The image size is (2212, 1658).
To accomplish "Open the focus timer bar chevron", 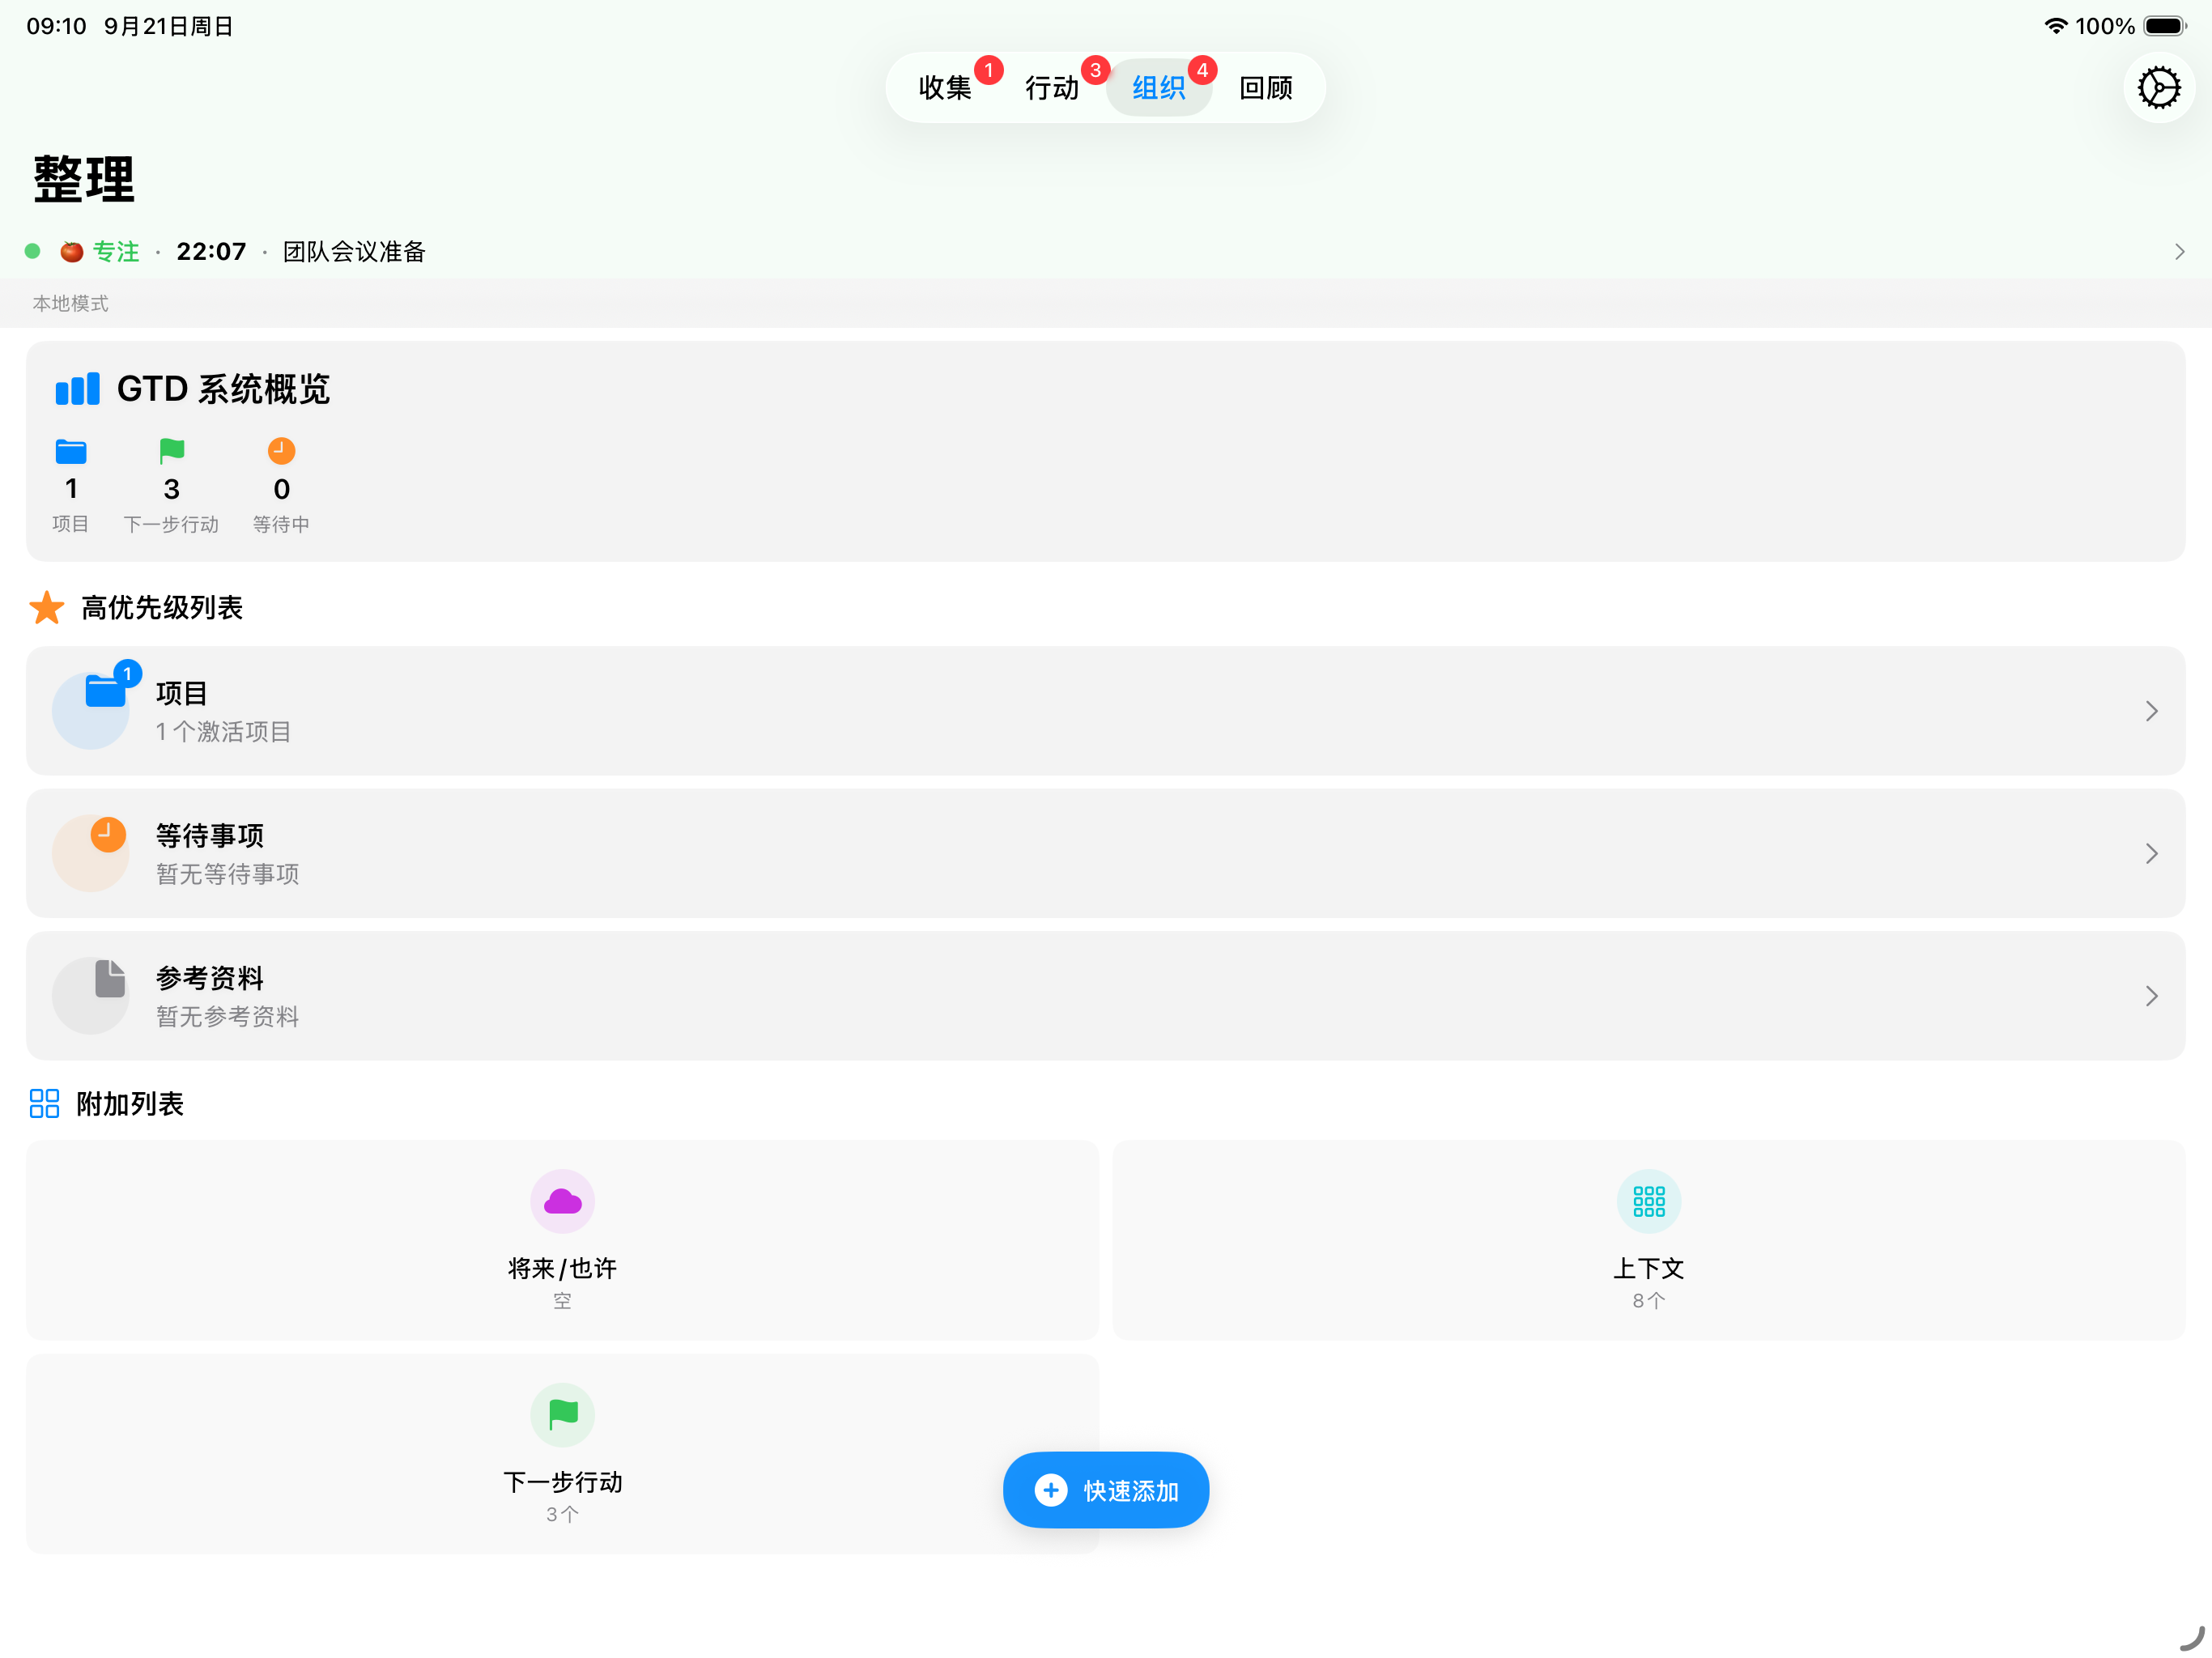I will click(x=2179, y=252).
